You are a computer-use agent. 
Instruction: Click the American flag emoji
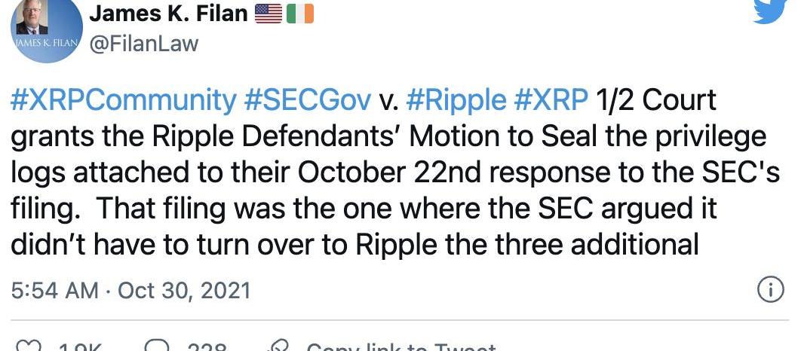pos(268,14)
